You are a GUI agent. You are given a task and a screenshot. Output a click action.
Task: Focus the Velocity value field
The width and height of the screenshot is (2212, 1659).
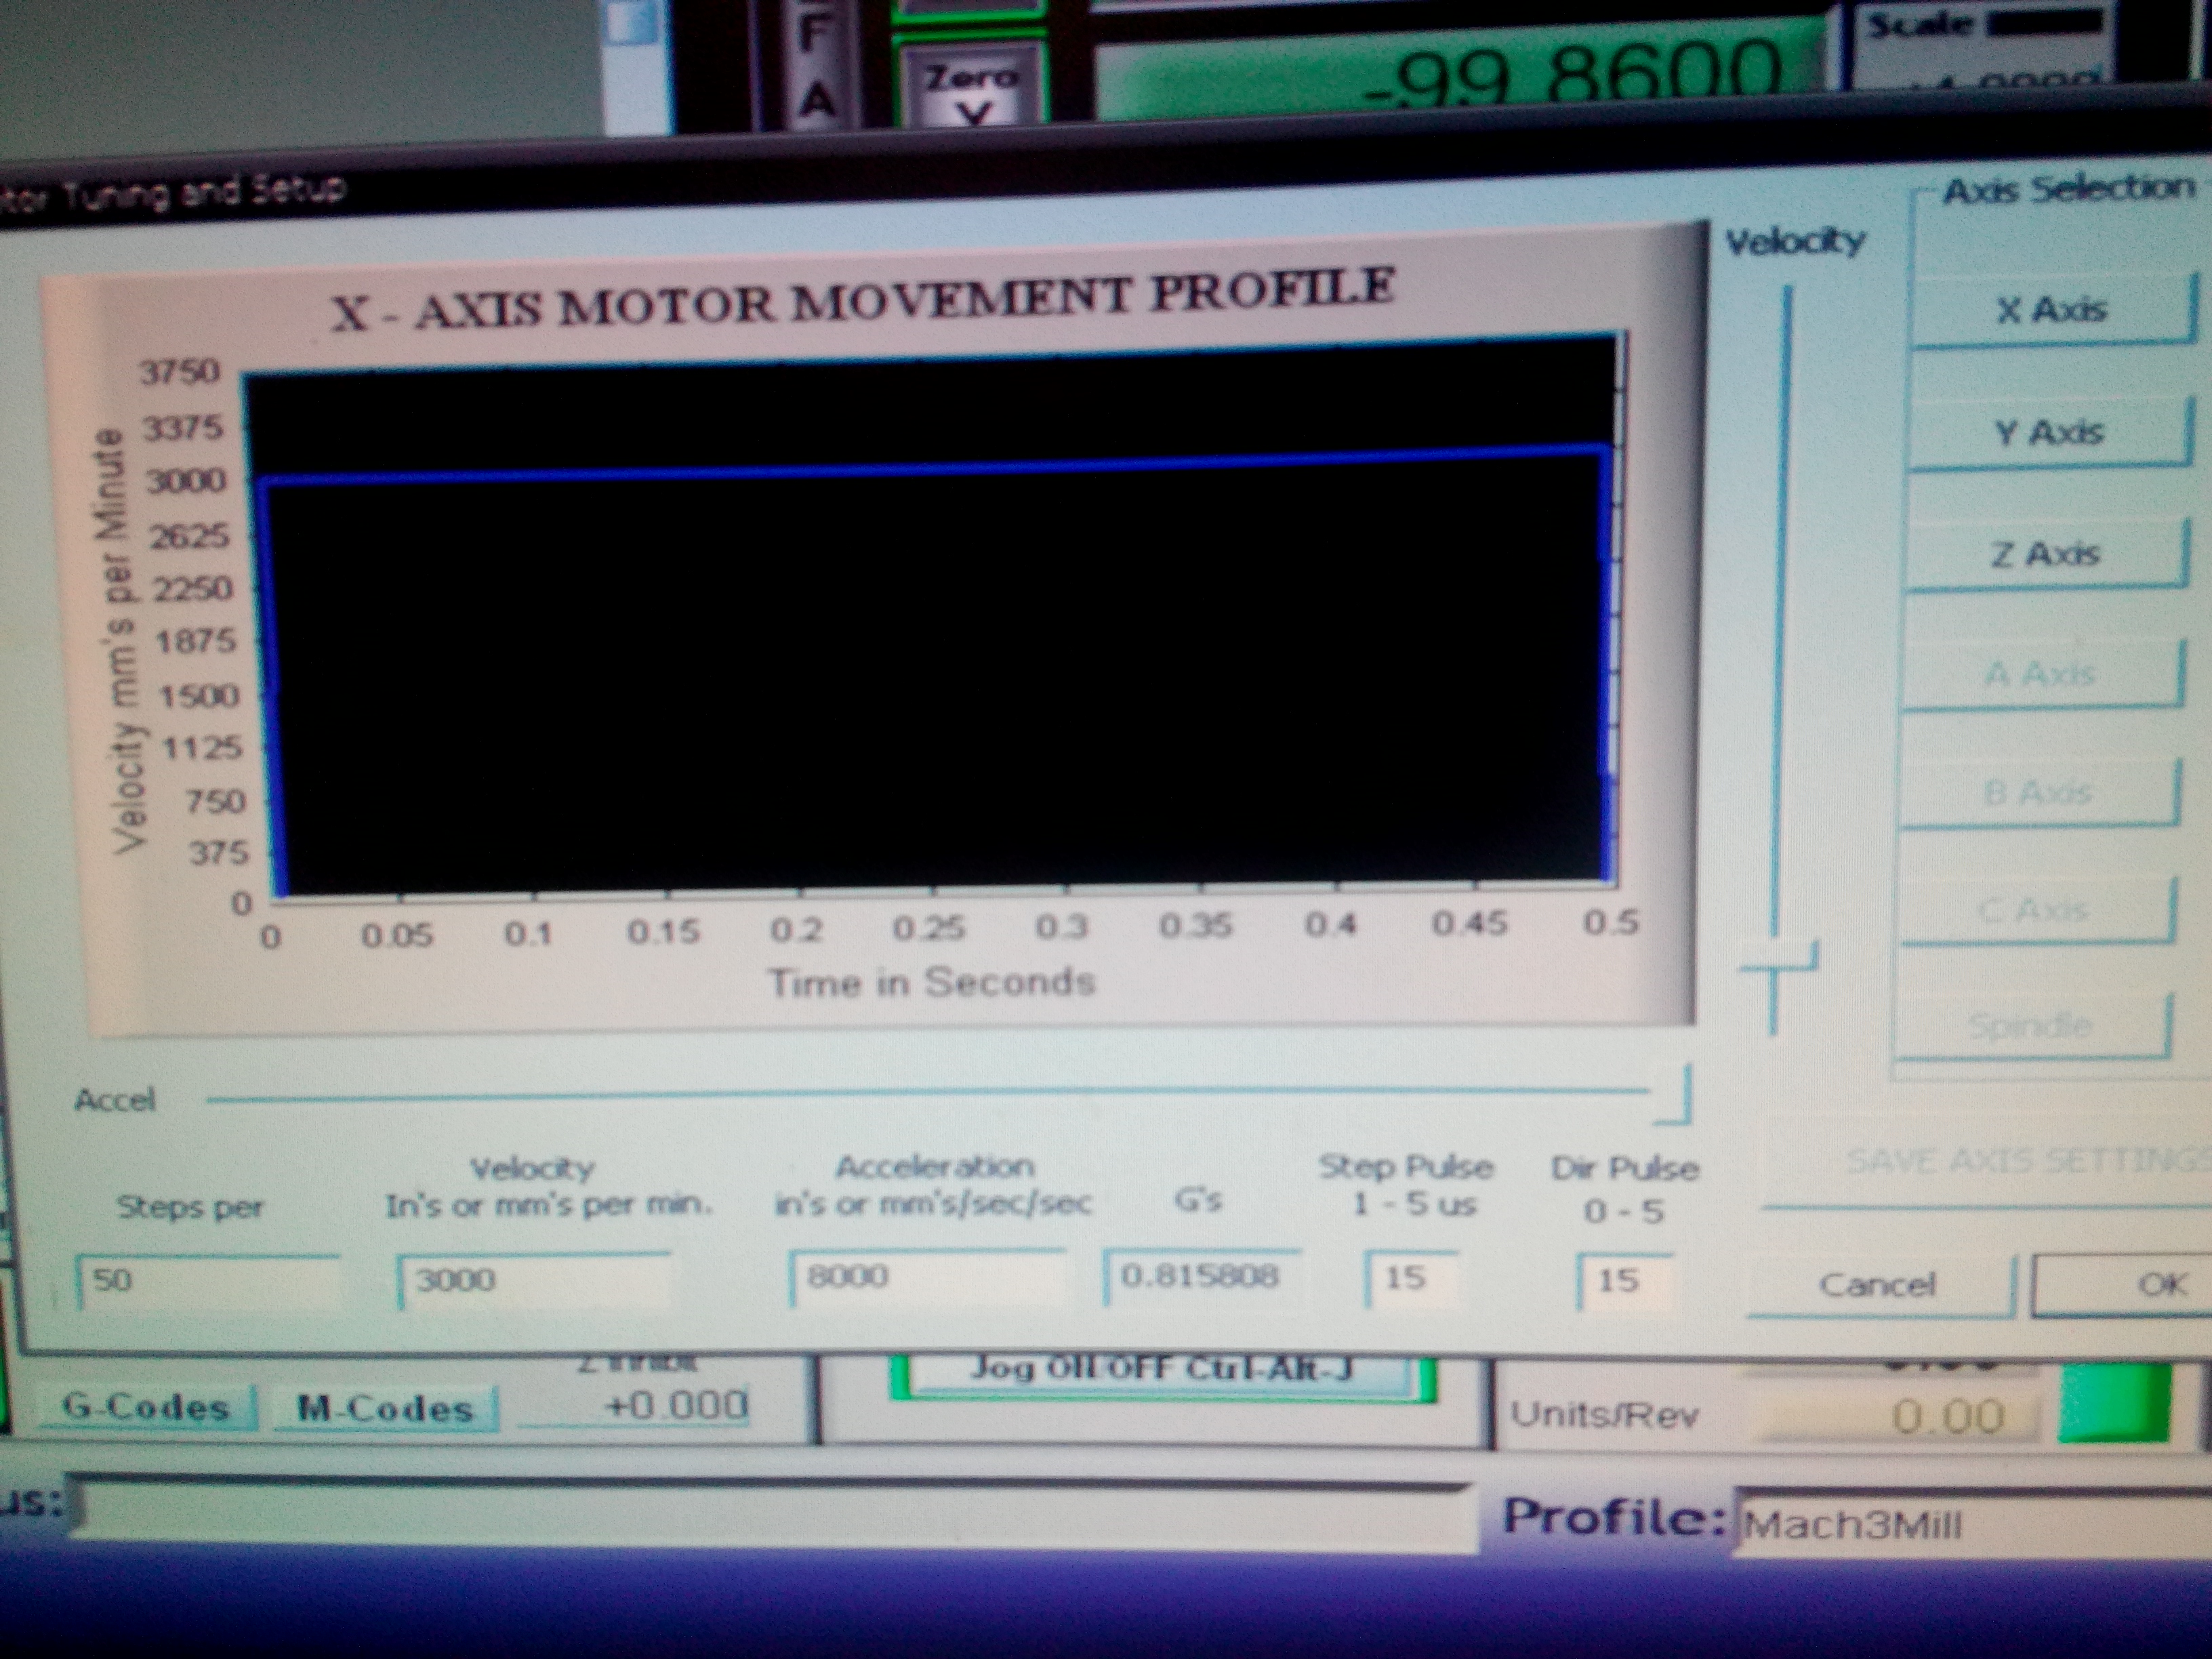[534, 1280]
